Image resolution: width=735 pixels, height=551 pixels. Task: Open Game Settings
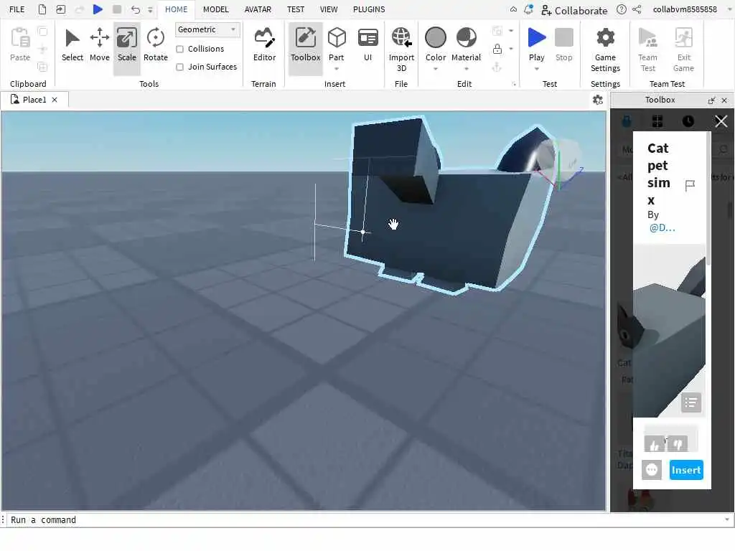[605, 50]
